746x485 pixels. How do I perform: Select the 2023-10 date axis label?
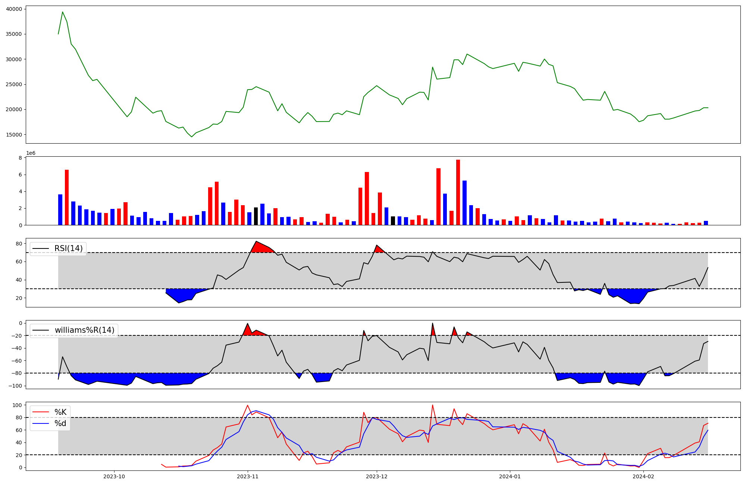pos(114,476)
